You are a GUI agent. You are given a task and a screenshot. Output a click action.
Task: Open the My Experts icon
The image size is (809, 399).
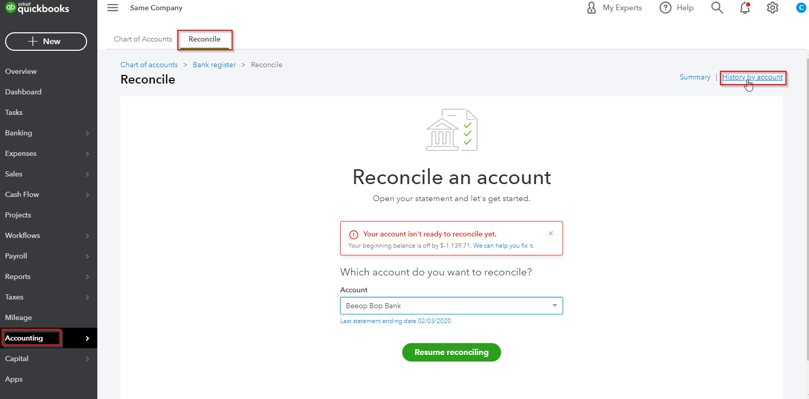click(x=591, y=8)
